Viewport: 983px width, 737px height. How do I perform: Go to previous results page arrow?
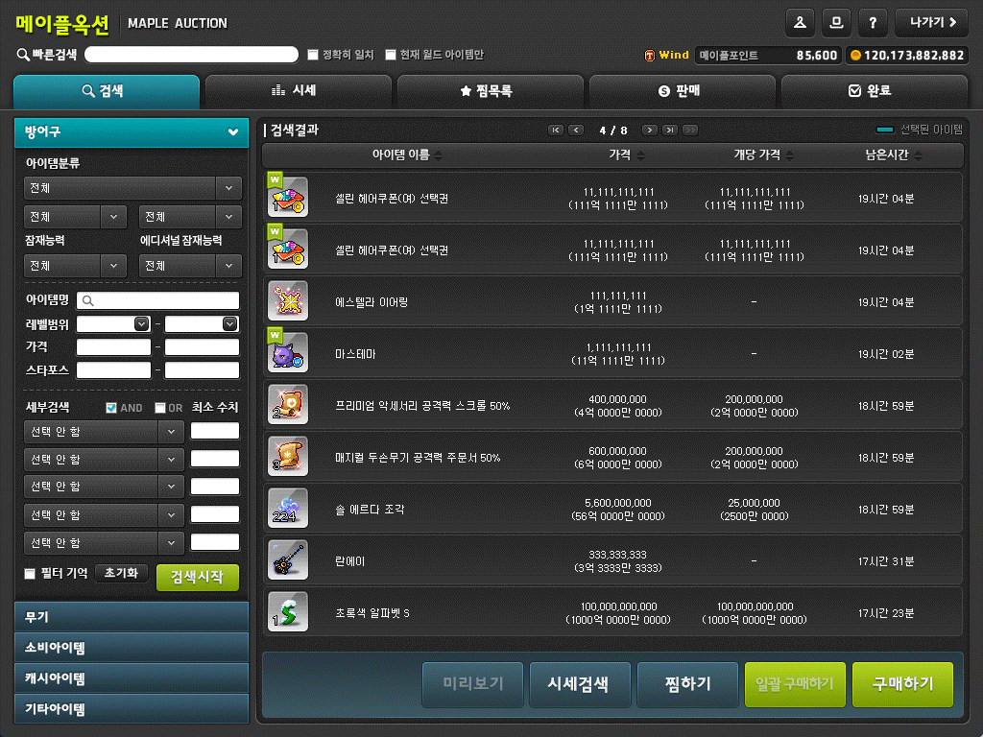click(576, 130)
